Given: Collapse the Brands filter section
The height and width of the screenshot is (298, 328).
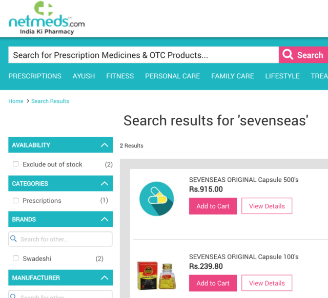Looking at the screenshot, I should point(105,219).
